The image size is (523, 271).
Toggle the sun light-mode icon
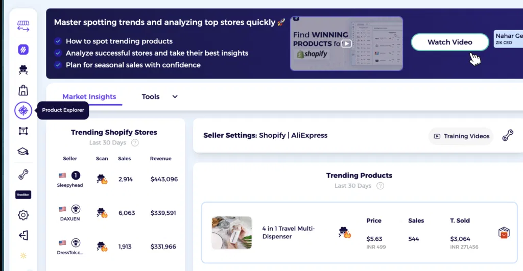(x=23, y=256)
